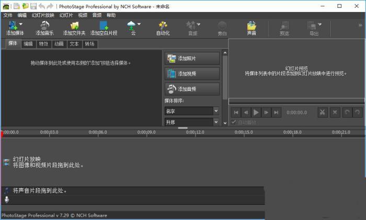Click the timeline ruler at 0:00:06.0

98,132
